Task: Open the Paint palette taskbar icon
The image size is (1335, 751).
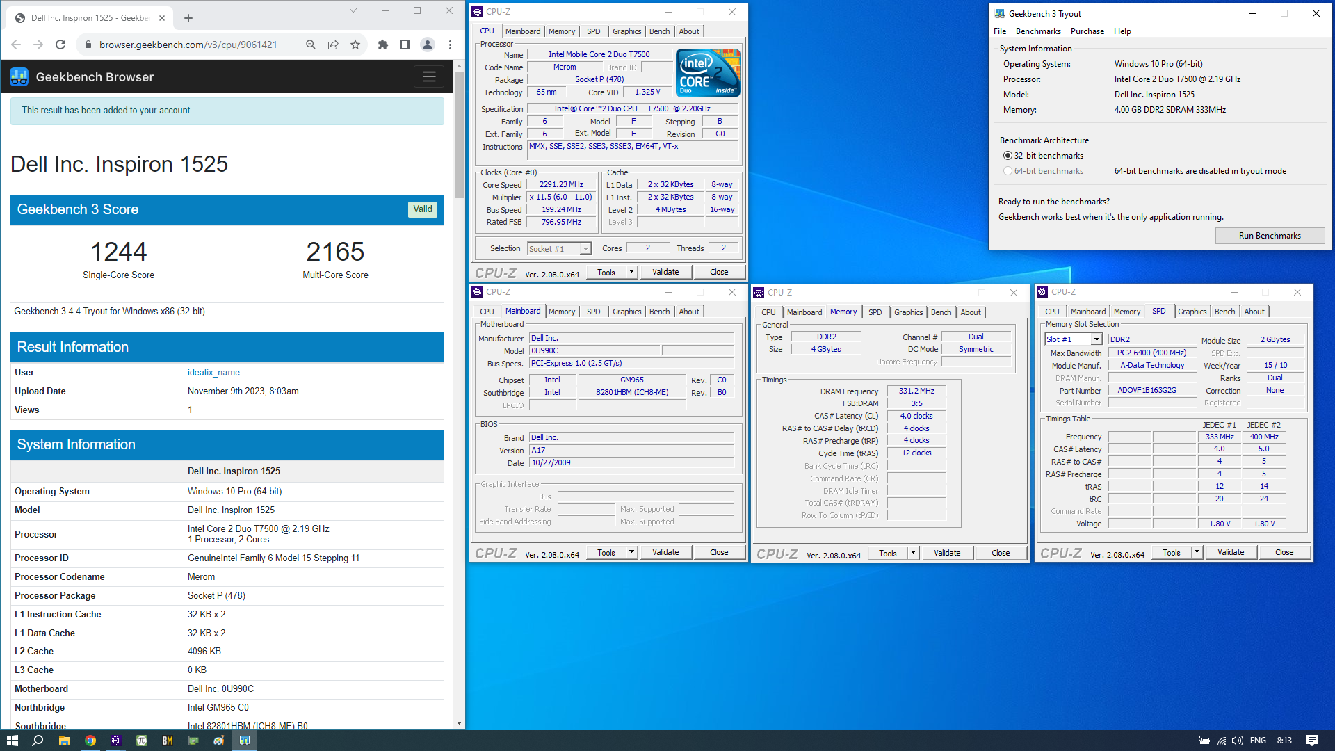Action: coord(219,741)
